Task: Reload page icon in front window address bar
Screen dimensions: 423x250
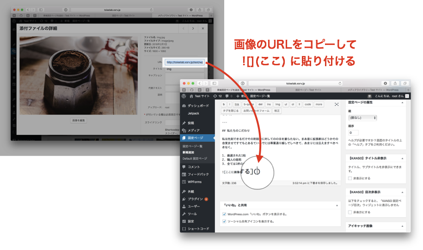Action: [340, 83]
